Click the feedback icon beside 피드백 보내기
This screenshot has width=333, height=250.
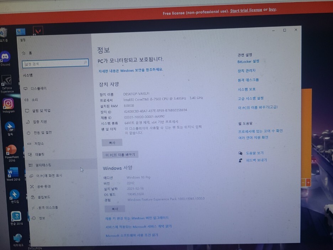coord(240,160)
